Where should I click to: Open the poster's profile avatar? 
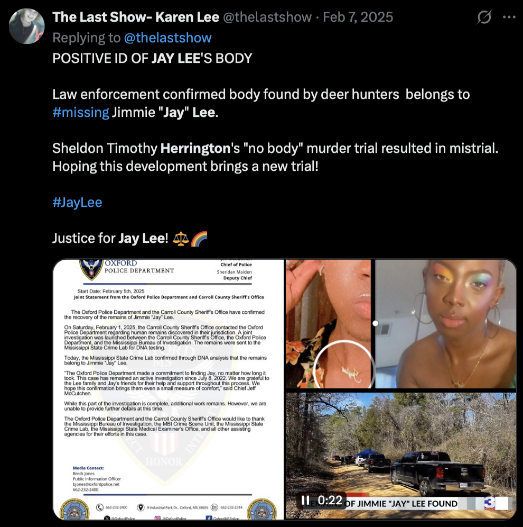point(26,26)
